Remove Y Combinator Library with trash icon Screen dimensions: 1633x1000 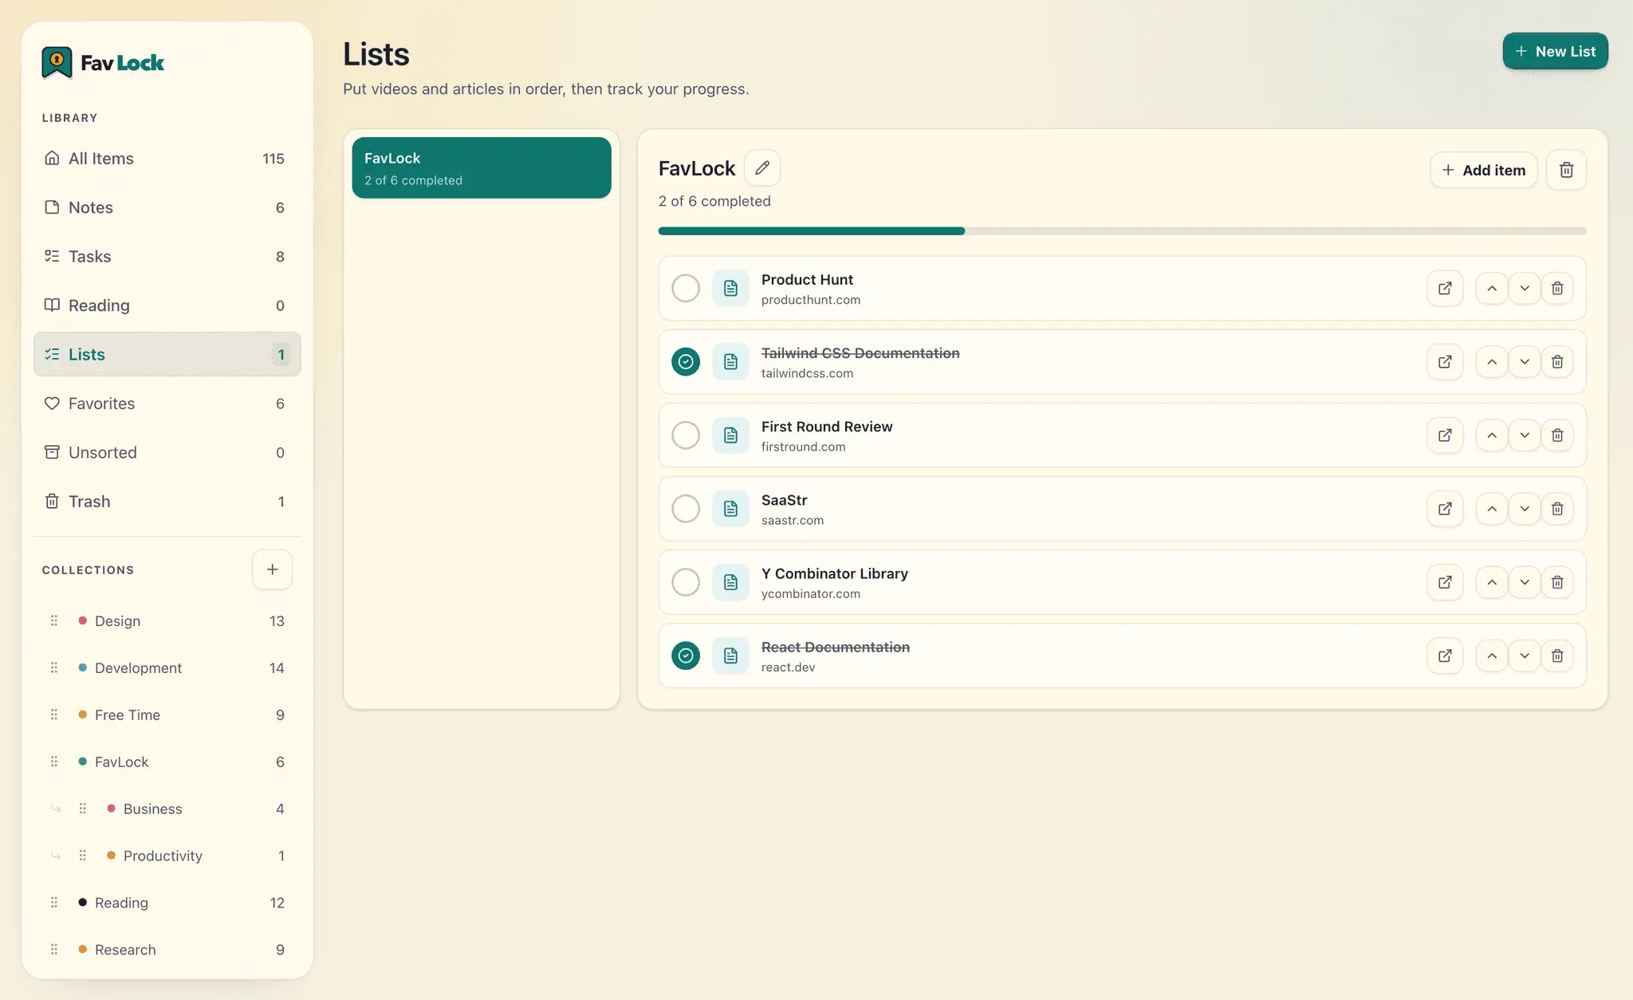1557,582
